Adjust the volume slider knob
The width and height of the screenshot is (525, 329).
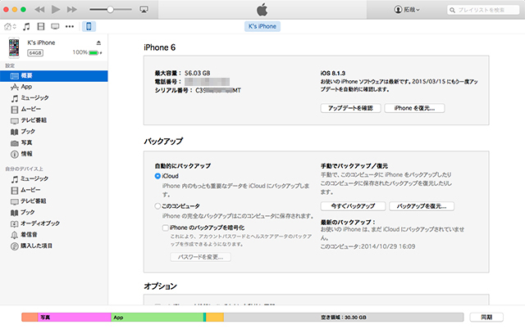click(x=110, y=10)
